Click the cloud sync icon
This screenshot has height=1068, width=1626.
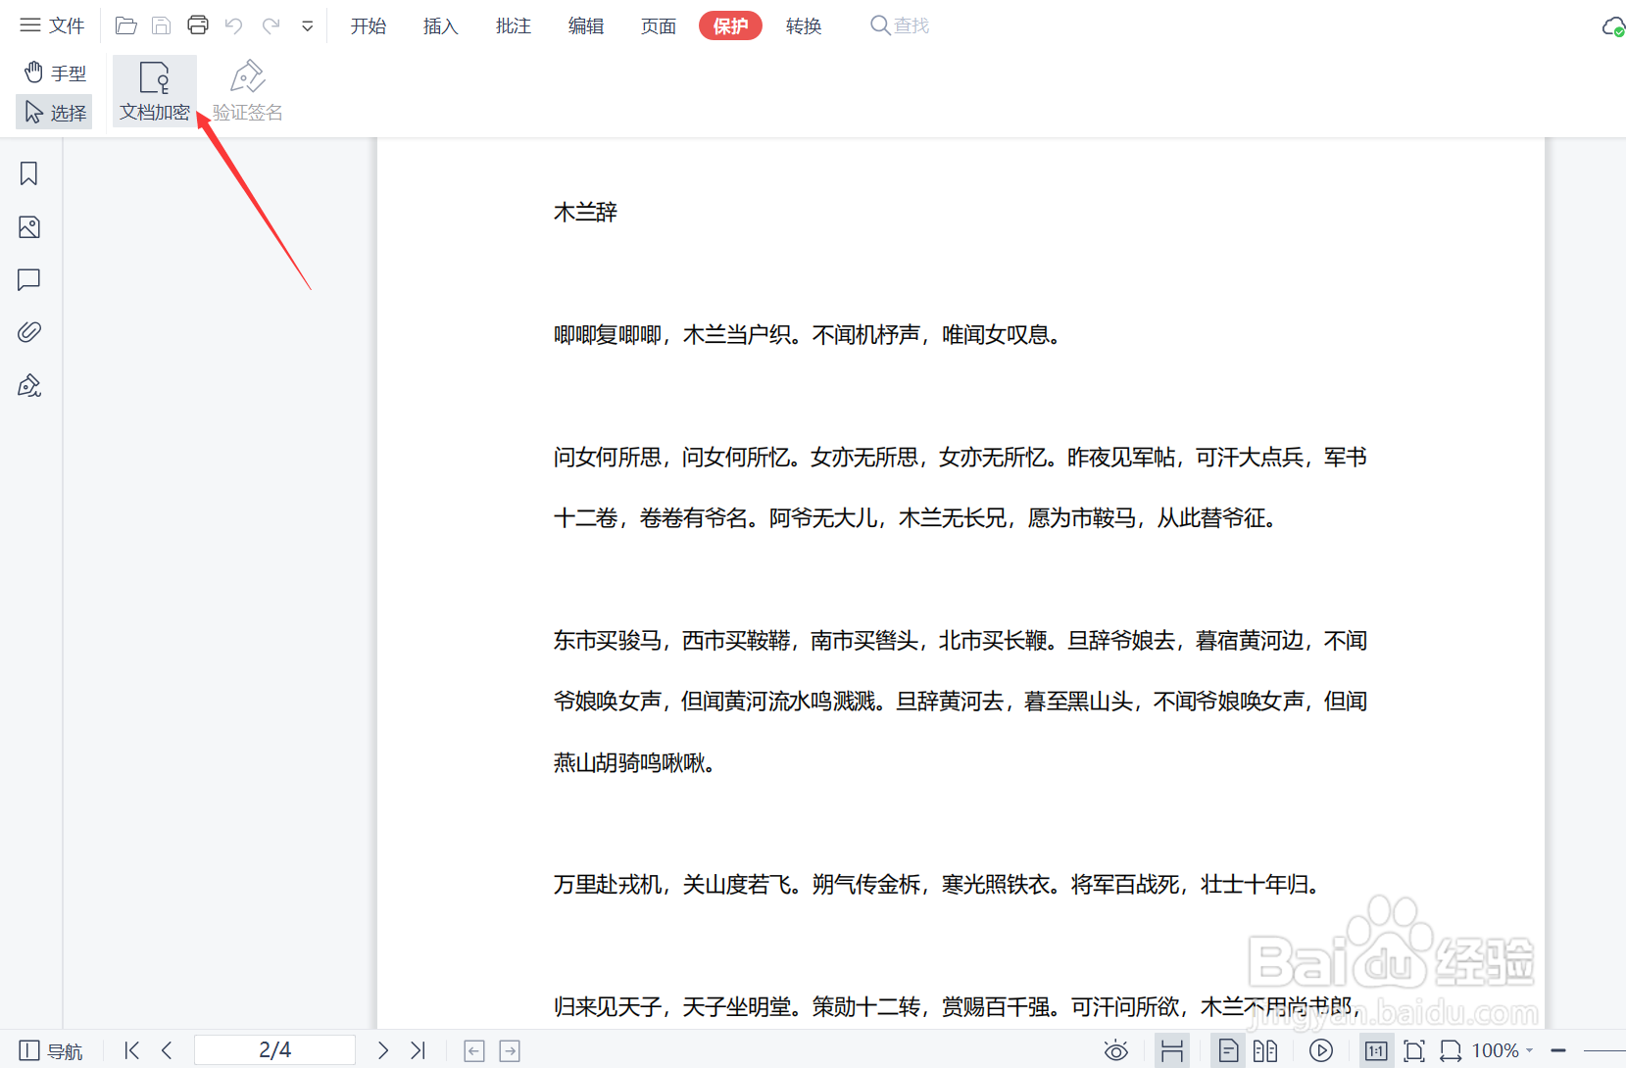[x=1612, y=26]
